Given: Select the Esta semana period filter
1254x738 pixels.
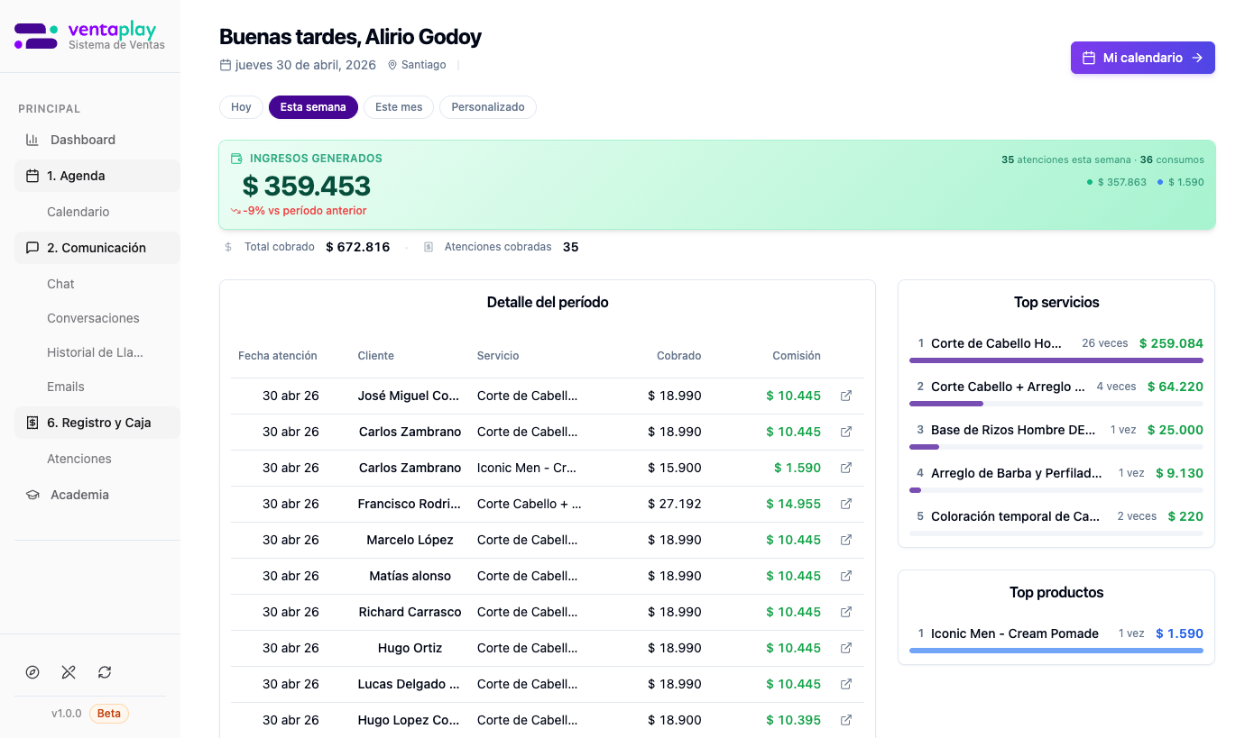Looking at the screenshot, I should click(313, 107).
